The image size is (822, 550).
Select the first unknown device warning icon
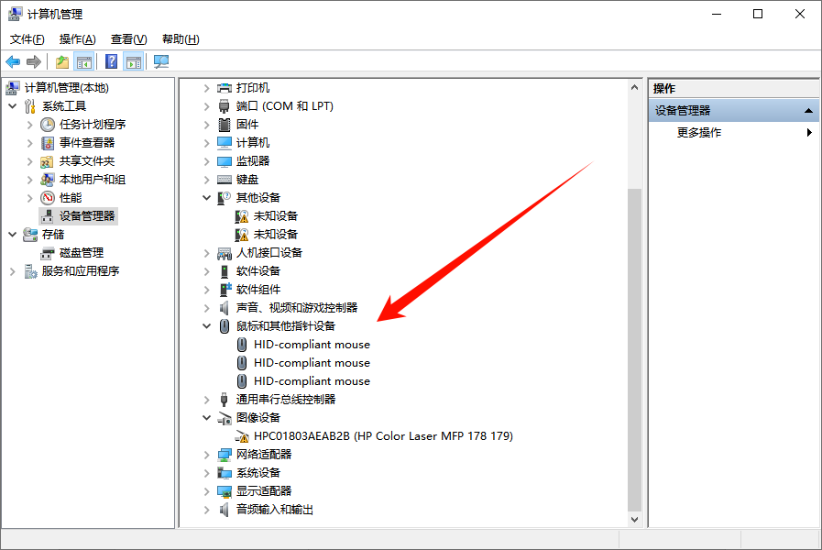pyautogui.click(x=242, y=216)
